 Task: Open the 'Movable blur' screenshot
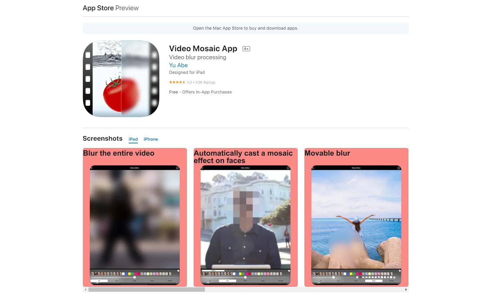(356, 217)
